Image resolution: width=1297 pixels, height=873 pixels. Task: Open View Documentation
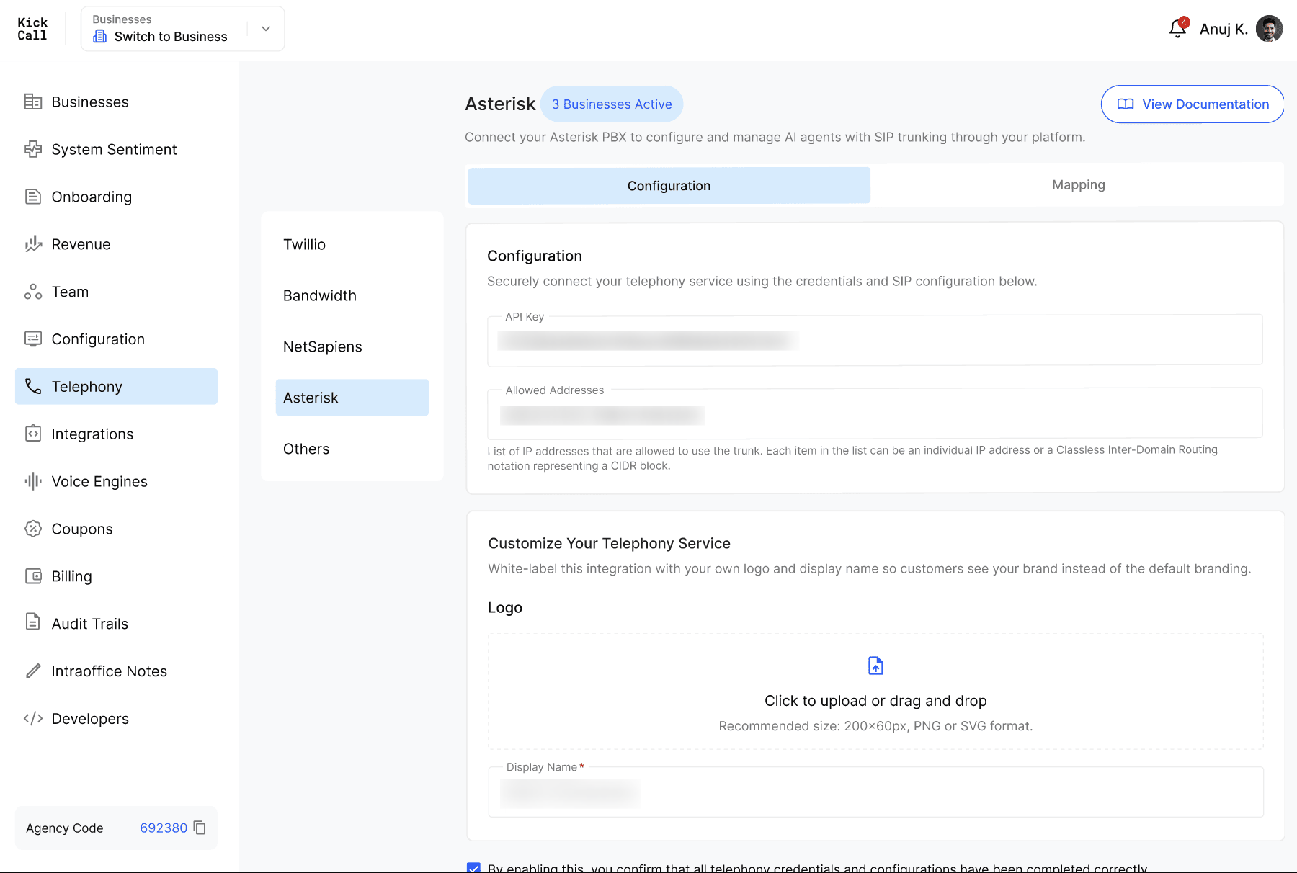point(1193,104)
